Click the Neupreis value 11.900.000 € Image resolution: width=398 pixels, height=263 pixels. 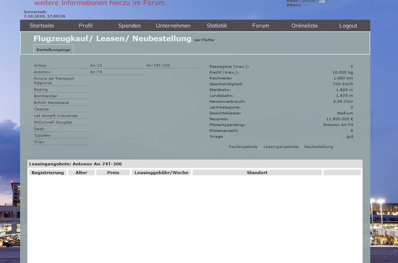[340, 119]
